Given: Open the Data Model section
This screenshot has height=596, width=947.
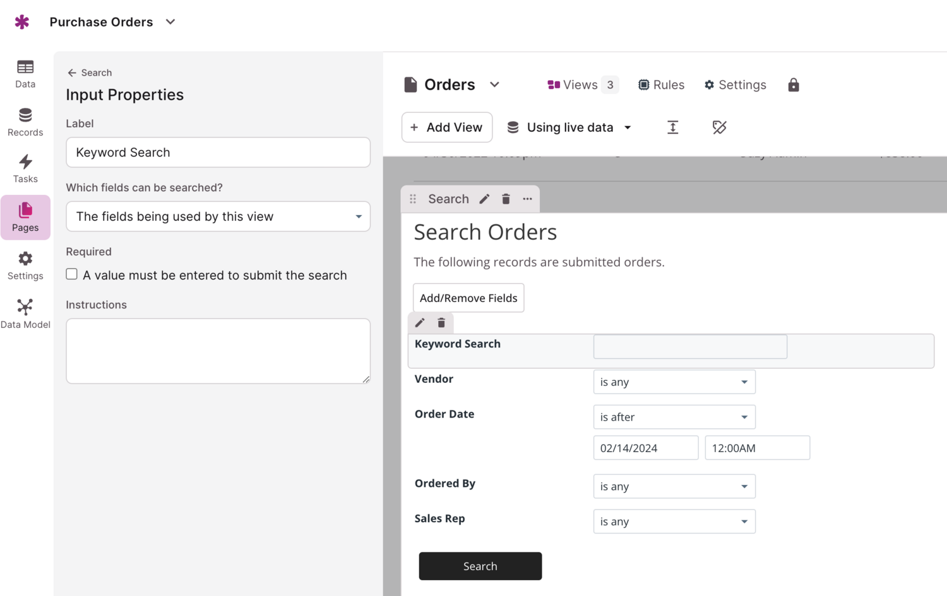Looking at the screenshot, I should pyautogui.click(x=25, y=314).
